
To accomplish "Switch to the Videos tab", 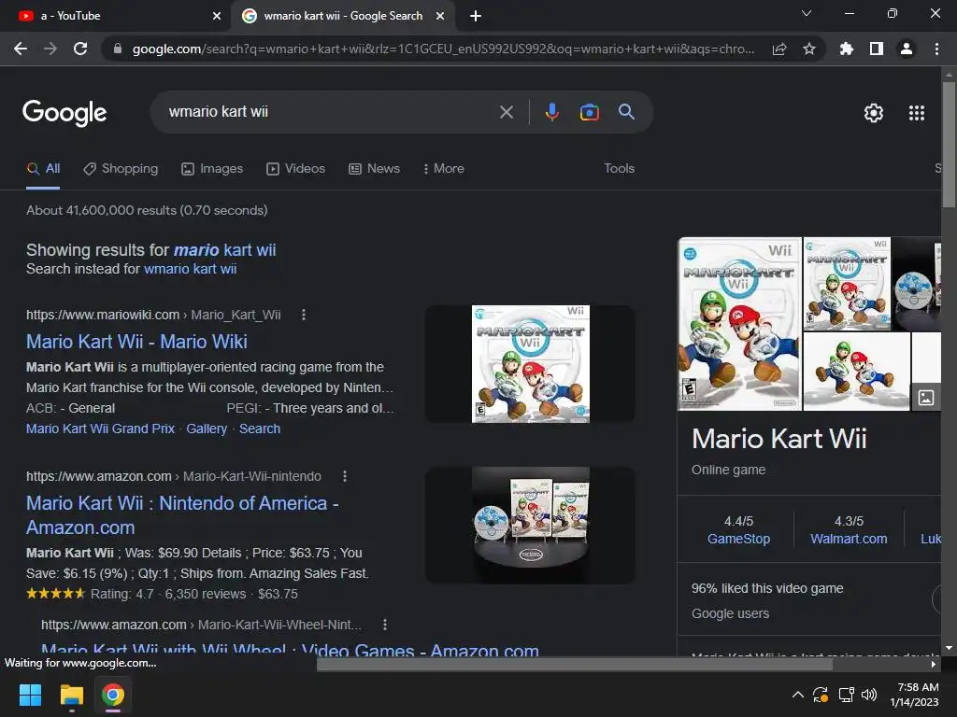I will coord(296,169).
